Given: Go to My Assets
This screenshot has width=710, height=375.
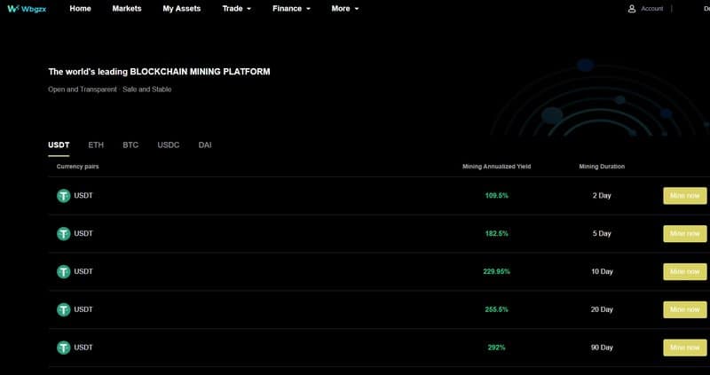Looking at the screenshot, I should click(182, 9).
